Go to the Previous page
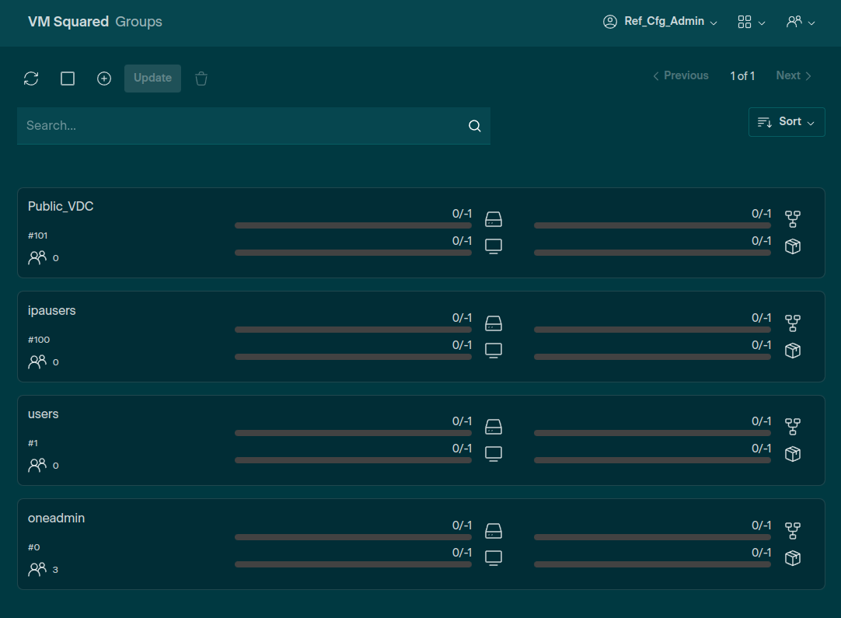Image resolution: width=841 pixels, height=618 pixels. tap(680, 75)
